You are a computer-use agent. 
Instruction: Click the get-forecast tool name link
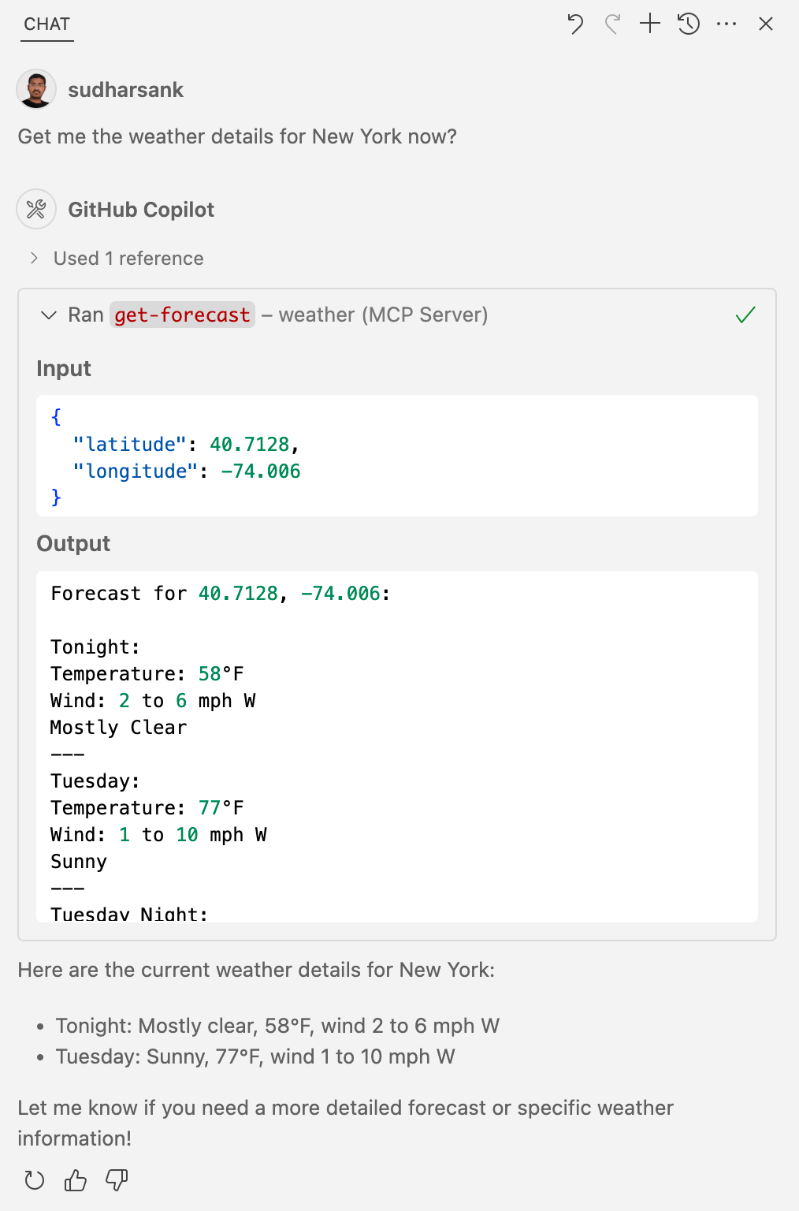(181, 315)
